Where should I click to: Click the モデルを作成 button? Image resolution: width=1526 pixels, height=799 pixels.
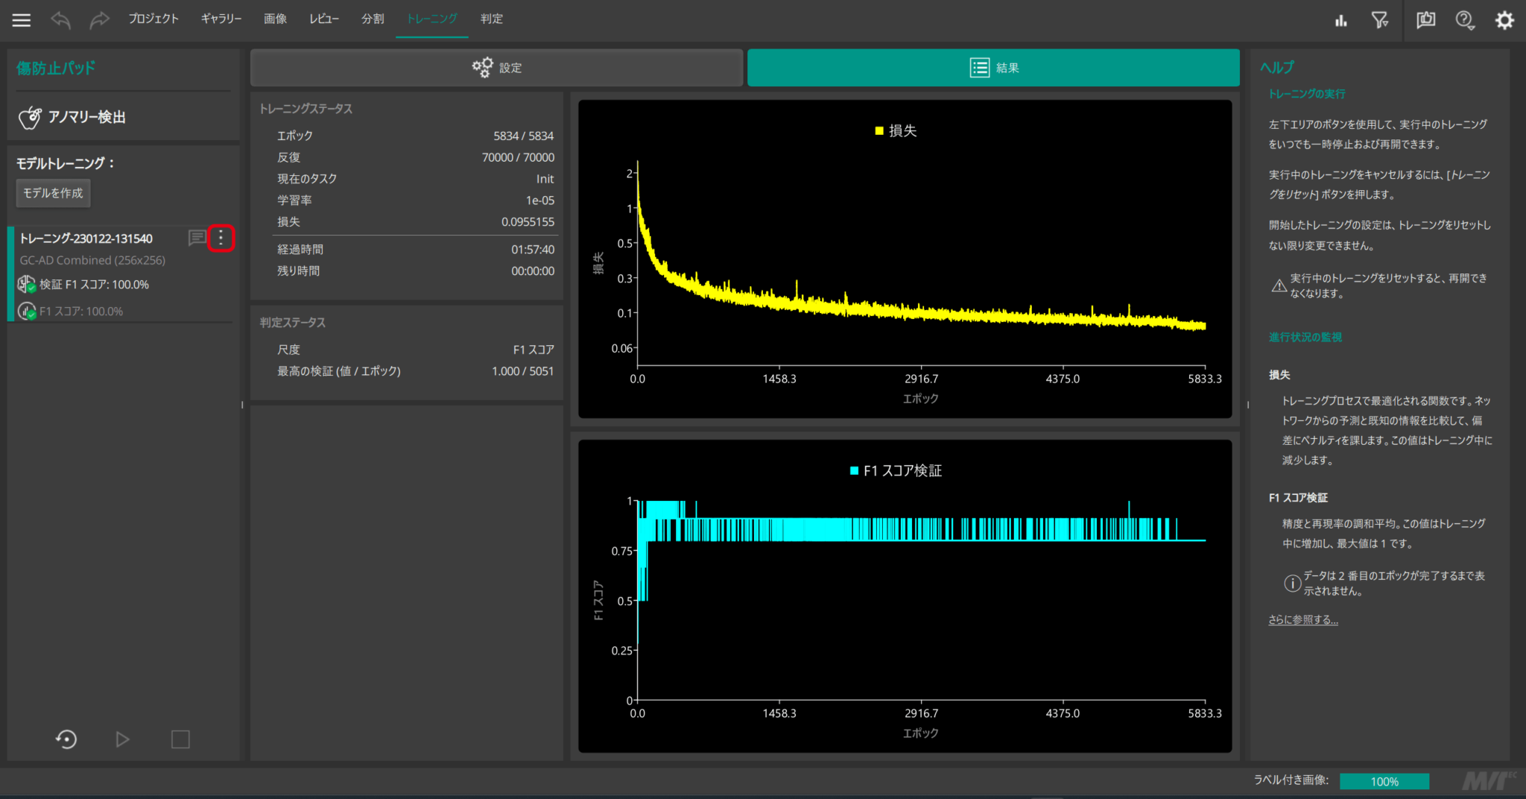click(53, 193)
